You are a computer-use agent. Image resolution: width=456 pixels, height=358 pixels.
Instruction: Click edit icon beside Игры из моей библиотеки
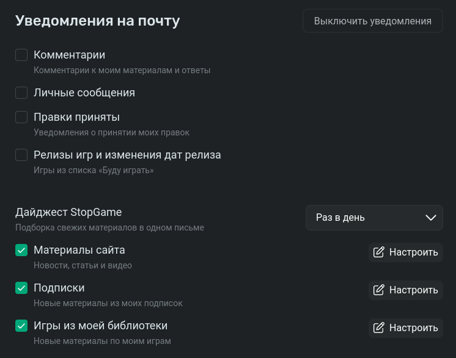[x=379, y=328]
